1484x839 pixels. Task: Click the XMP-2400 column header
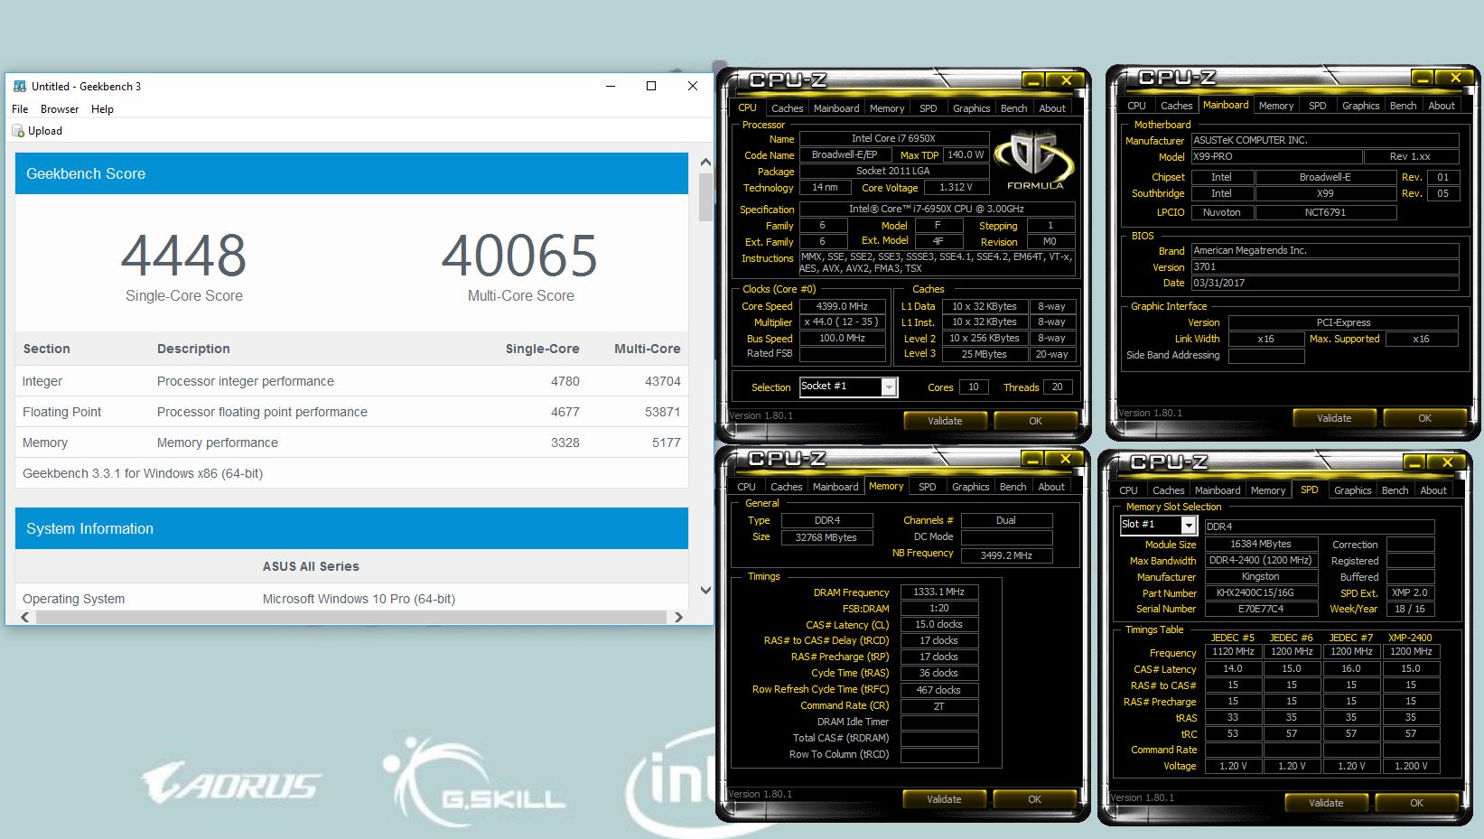tap(1411, 638)
